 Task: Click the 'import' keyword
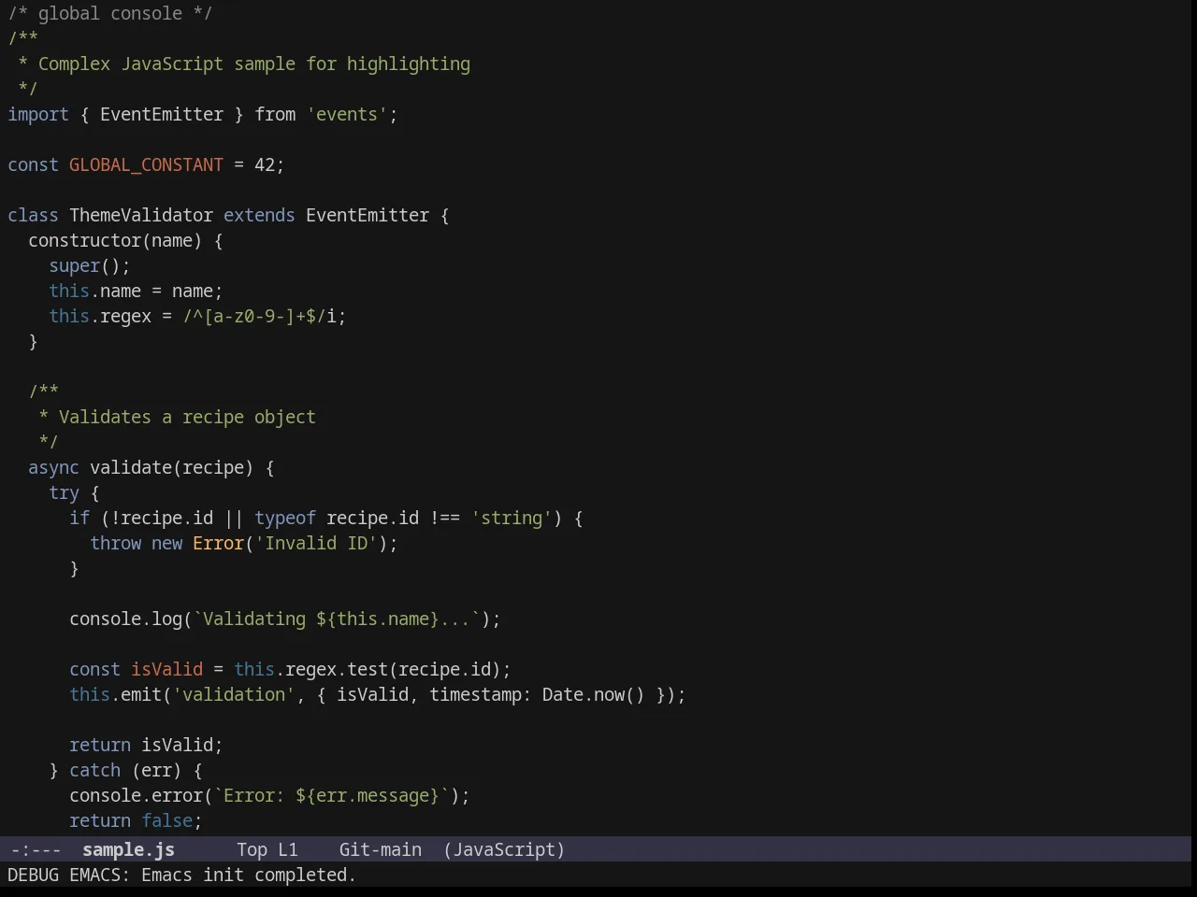[38, 114]
